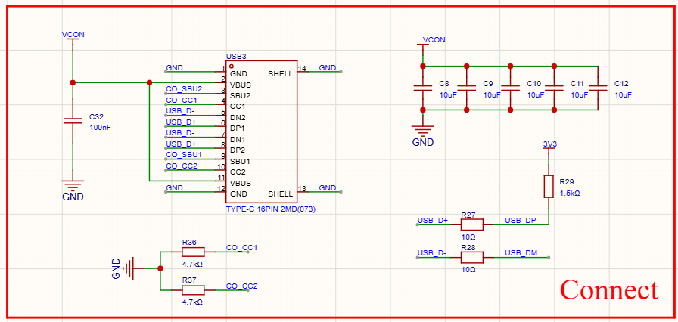Select the R28 10Ω resistor symbol
This screenshot has height=322, width=678.
(472, 258)
